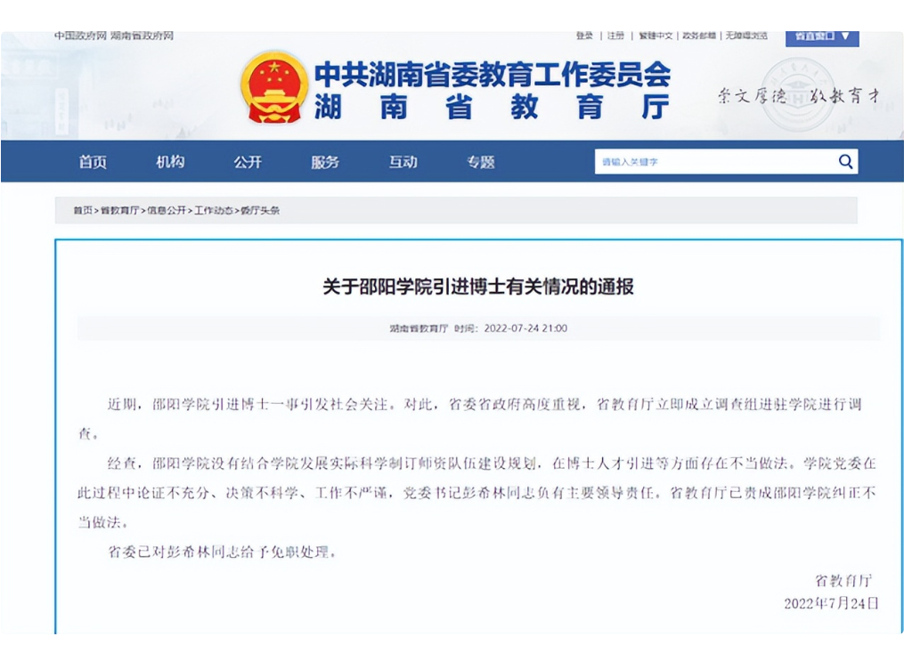Click breadcrumb 信息公开

(167, 210)
